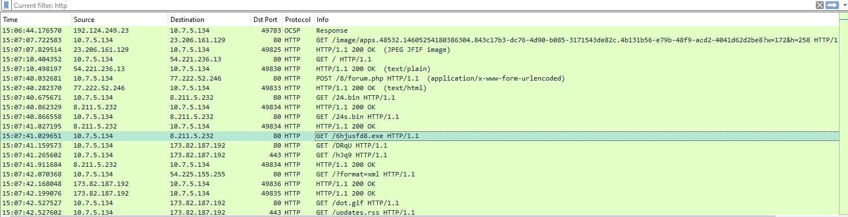Click Dst Port 49835 cell
The image size is (848, 217).
[271, 193]
